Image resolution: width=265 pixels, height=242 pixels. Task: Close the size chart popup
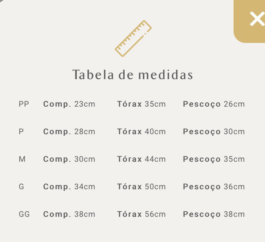pyautogui.click(x=250, y=20)
